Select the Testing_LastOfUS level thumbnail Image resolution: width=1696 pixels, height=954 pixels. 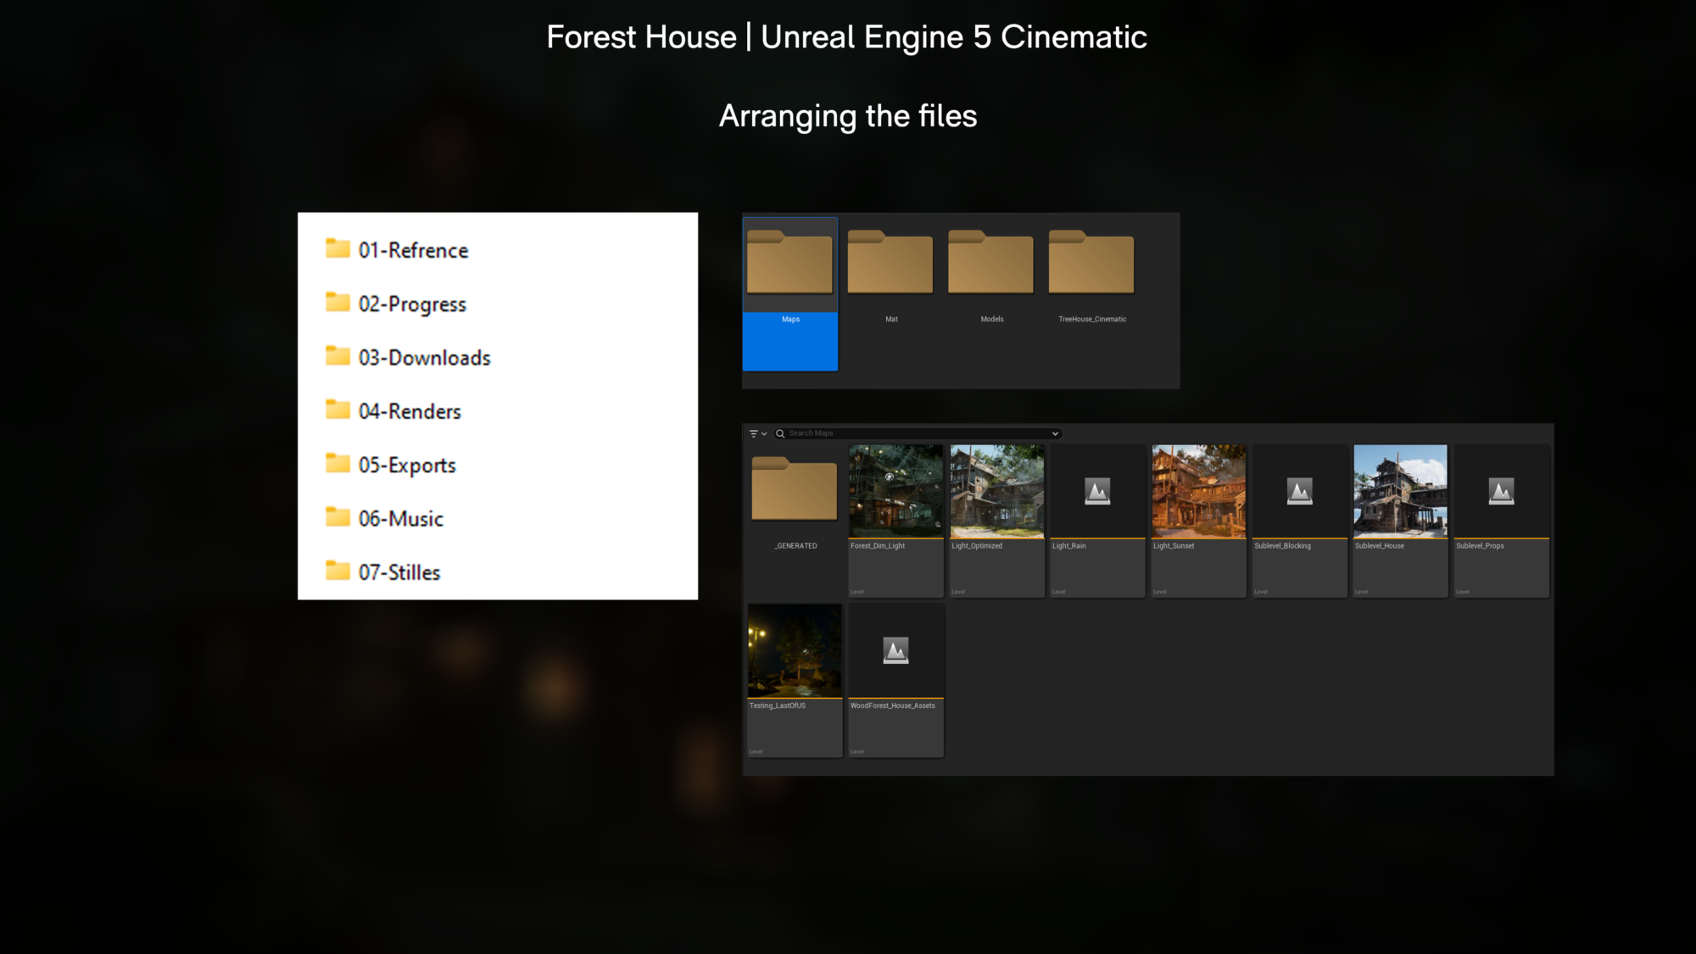click(x=795, y=650)
